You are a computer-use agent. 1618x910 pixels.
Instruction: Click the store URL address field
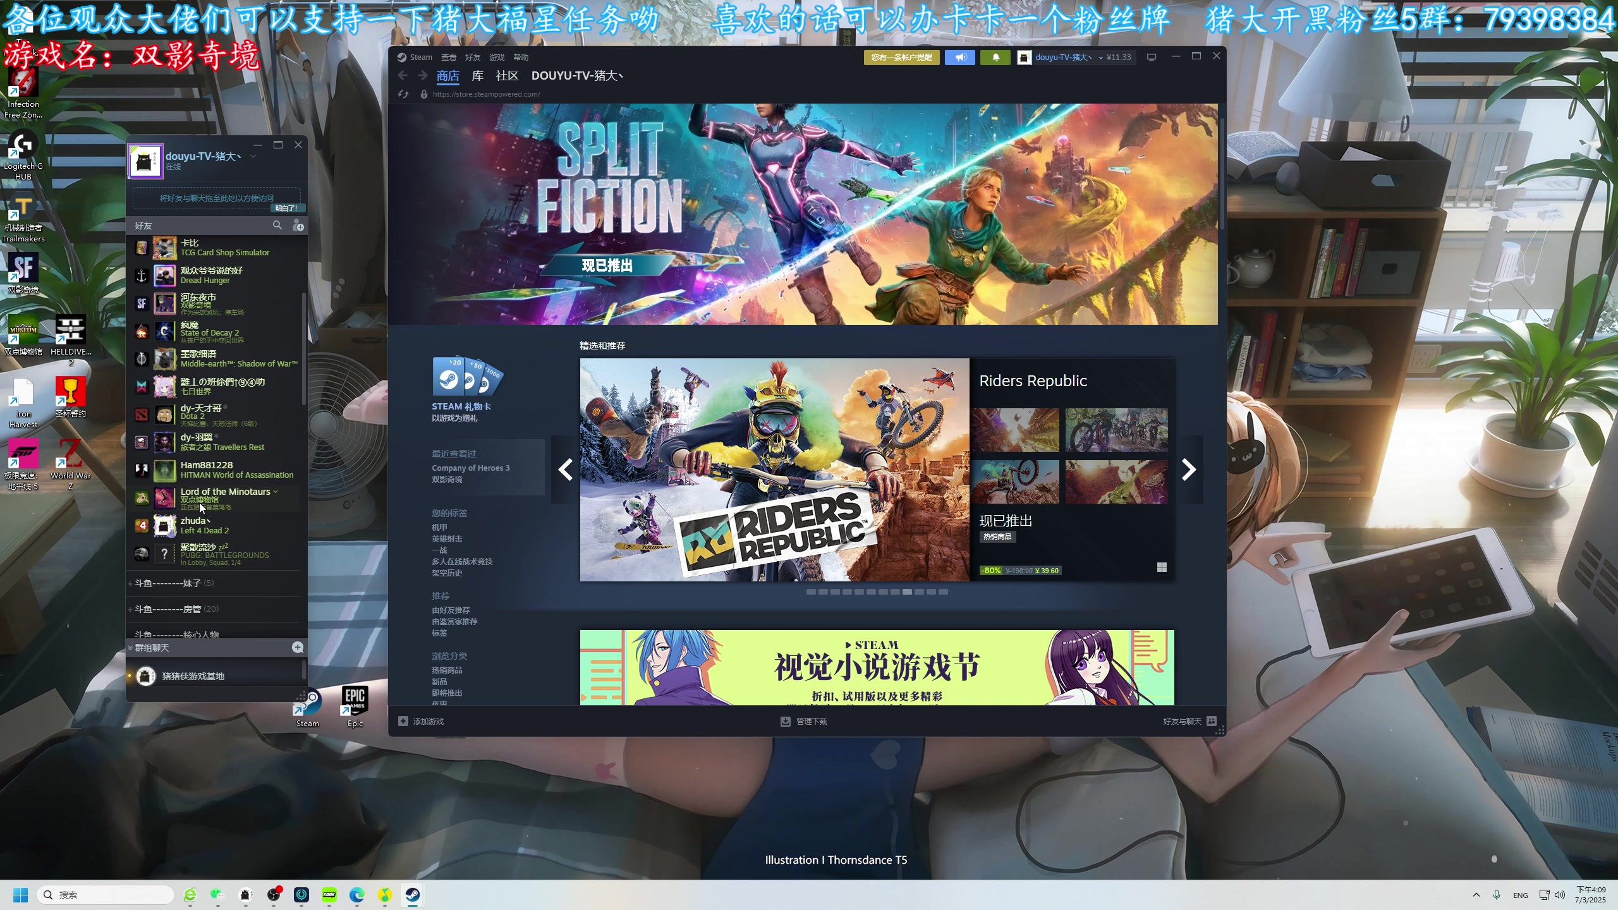point(486,94)
